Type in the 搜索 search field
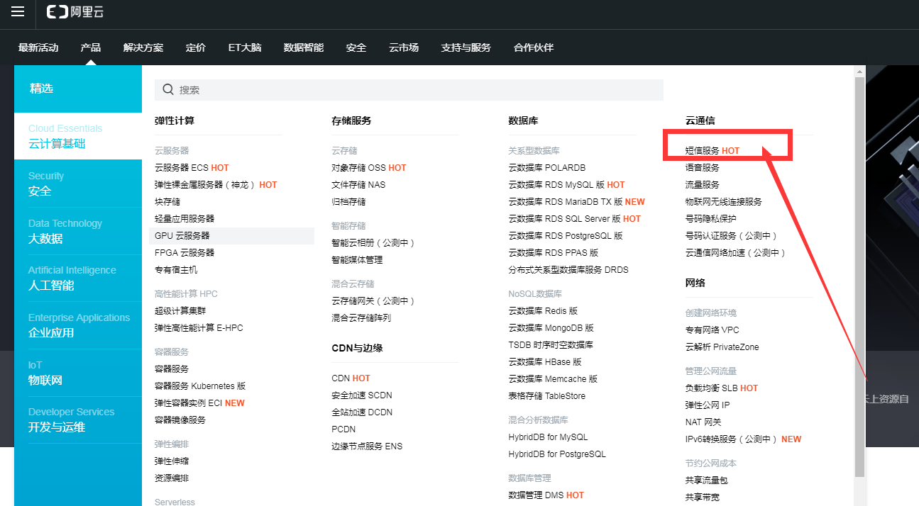919x506 pixels. pos(412,90)
